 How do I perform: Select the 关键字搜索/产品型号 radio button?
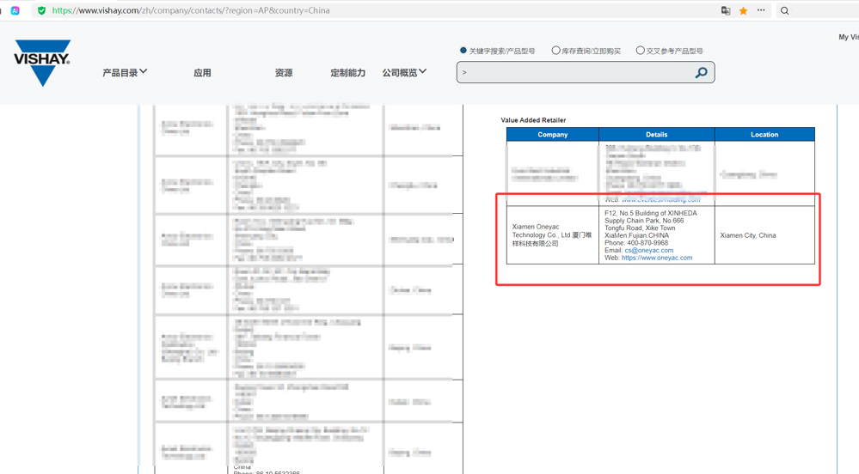pyautogui.click(x=463, y=51)
